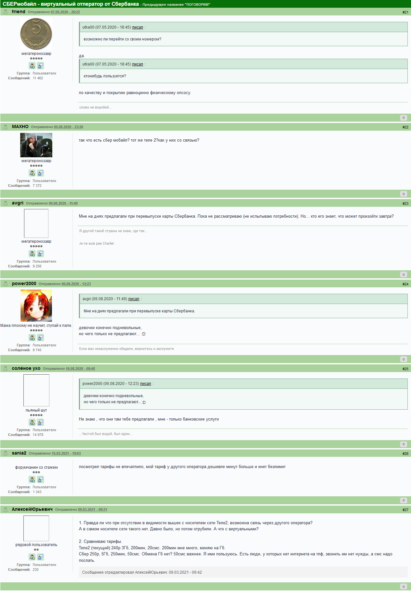Image resolution: width=411 pixels, height=591 pixels.
Task: Send message to солёное ухо icon
Action: tap(40, 422)
